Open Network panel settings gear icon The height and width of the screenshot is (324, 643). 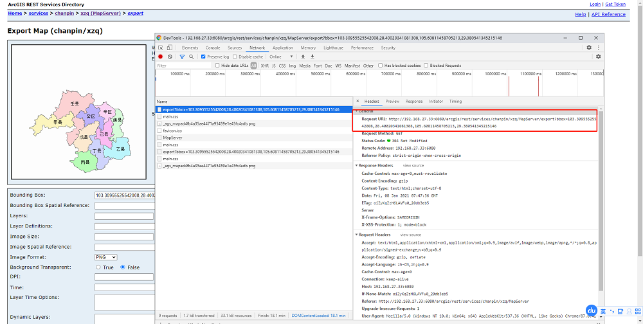(x=598, y=57)
